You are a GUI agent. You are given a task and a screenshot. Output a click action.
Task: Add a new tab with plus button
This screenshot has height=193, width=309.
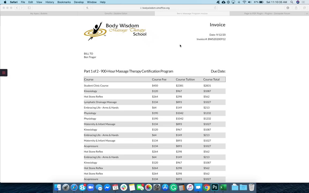(x=307, y=14)
